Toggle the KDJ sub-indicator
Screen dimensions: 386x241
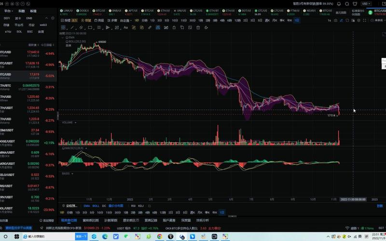pos(141,206)
